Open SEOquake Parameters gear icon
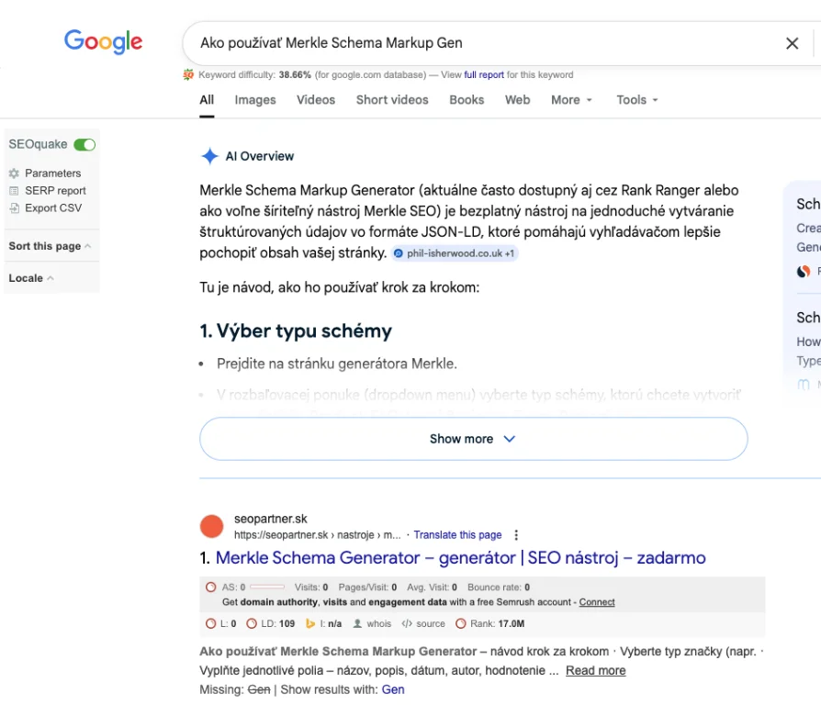 point(14,173)
